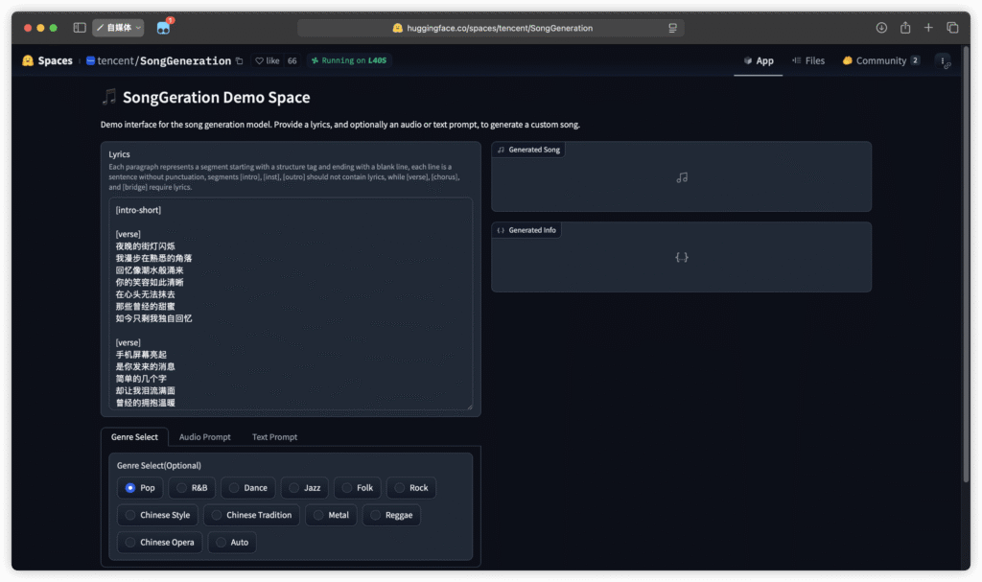The image size is (982, 582).
Task: Open the tencent organization link
Action: pyautogui.click(x=116, y=60)
